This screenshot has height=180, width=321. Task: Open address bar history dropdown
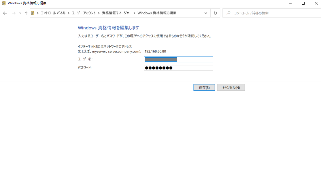click(206, 13)
